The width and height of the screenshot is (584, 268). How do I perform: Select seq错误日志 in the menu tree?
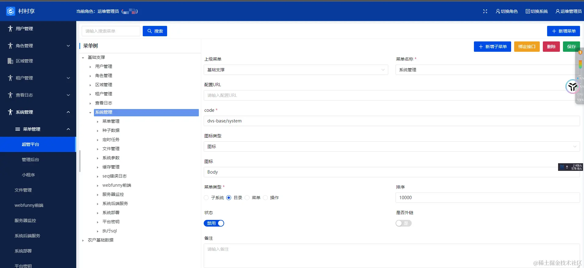pos(114,176)
